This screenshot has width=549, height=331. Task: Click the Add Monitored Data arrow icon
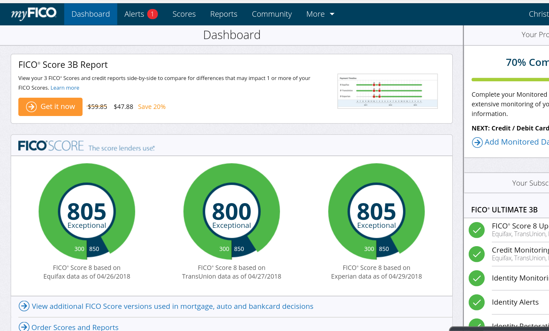click(477, 142)
